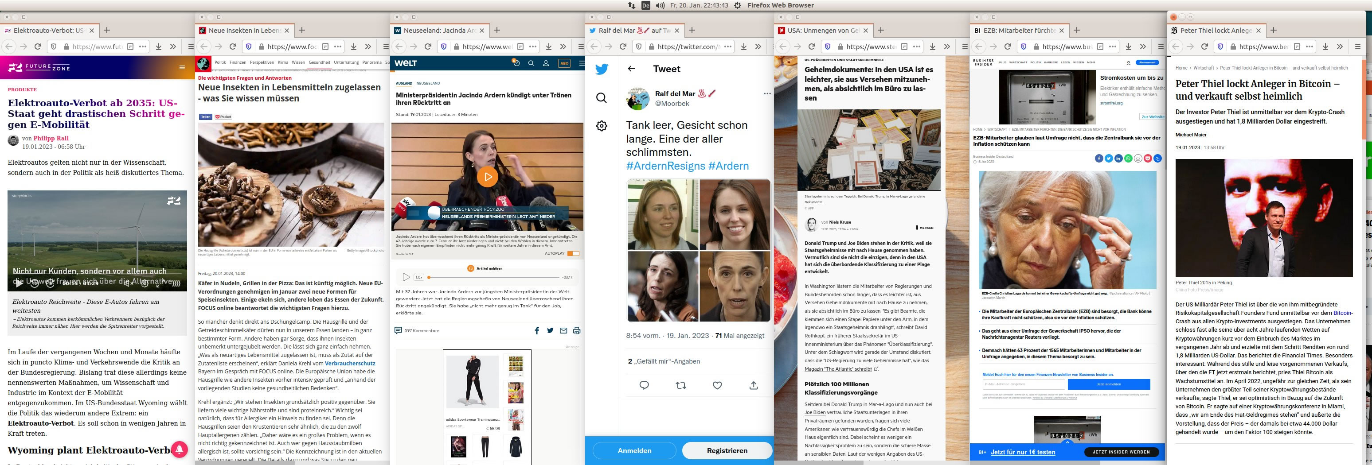
Task: Reload the Futurezone Elektroauto-Verbot window
Action: 38,47
